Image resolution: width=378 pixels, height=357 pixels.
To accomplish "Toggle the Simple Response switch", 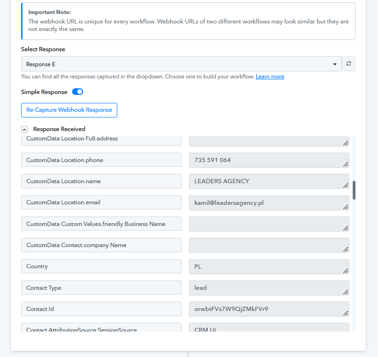I will 78,92.
